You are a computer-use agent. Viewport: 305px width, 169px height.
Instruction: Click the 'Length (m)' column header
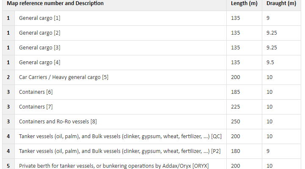(x=244, y=3)
